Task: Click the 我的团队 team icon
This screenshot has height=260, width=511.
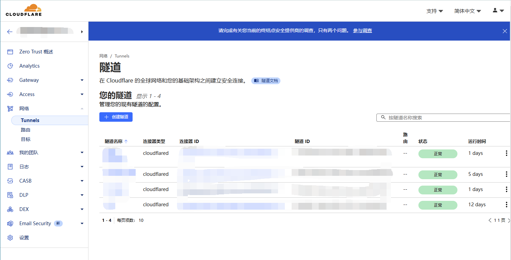Action: tap(10, 152)
